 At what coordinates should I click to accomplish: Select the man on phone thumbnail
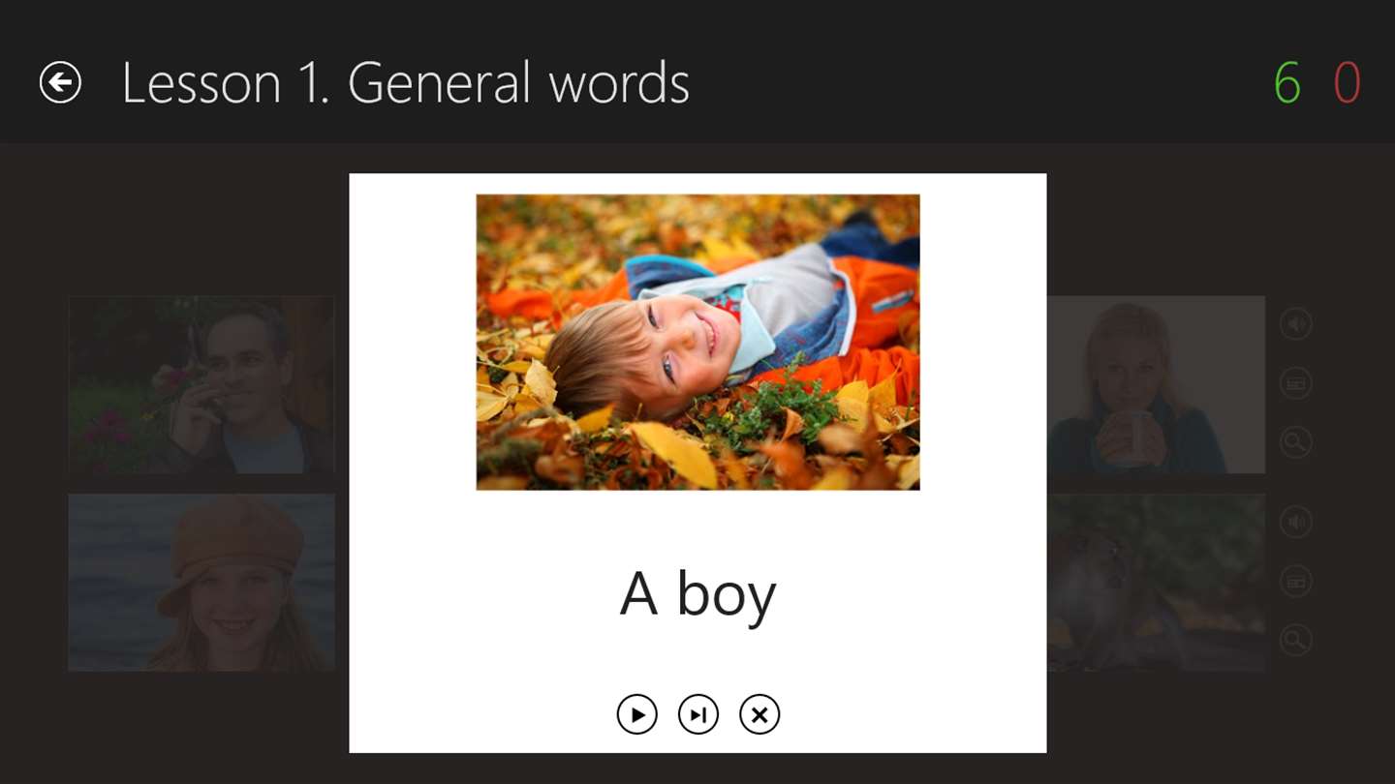pyautogui.click(x=201, y=384)
